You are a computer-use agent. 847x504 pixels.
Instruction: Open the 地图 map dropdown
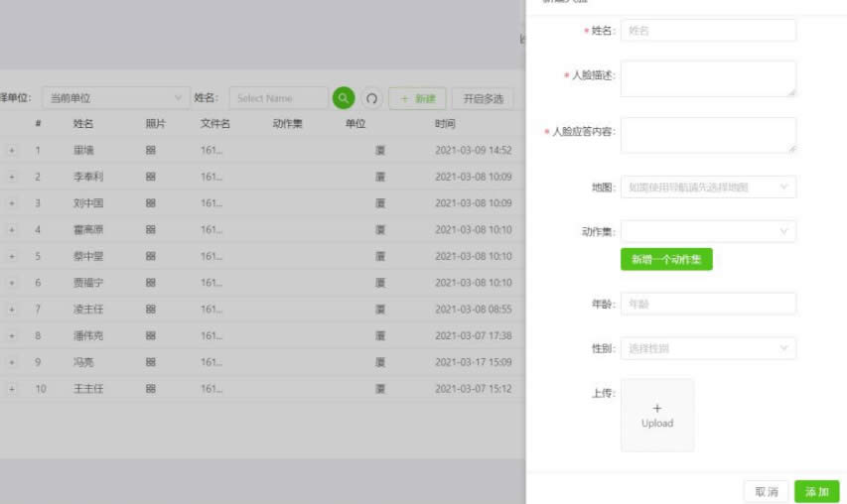[708, 187]
